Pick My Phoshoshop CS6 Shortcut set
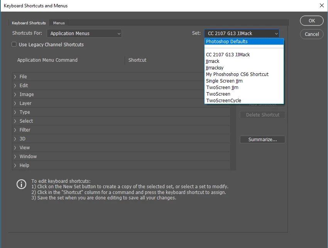 [x=244, y=74]
